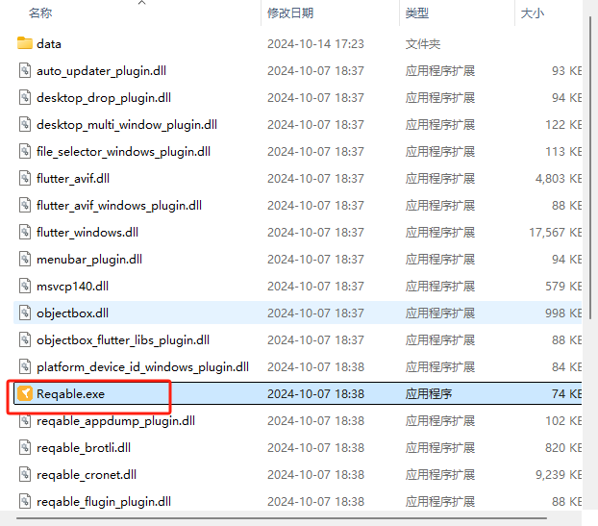
Task: Click the msvcp140.dll file icon
Action: pos(25,286)
